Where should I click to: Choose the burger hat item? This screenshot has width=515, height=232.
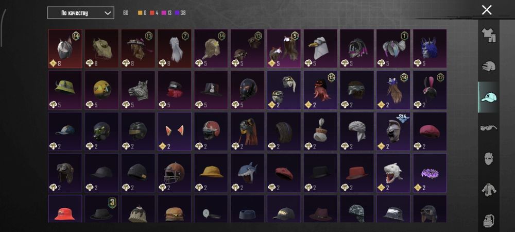pyautogui.click(x=175, y=209)
